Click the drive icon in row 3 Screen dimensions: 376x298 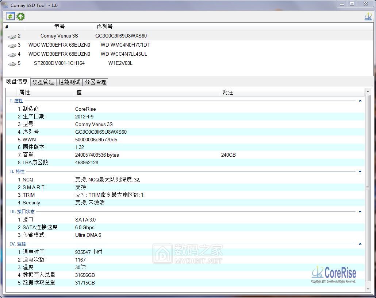12,46
